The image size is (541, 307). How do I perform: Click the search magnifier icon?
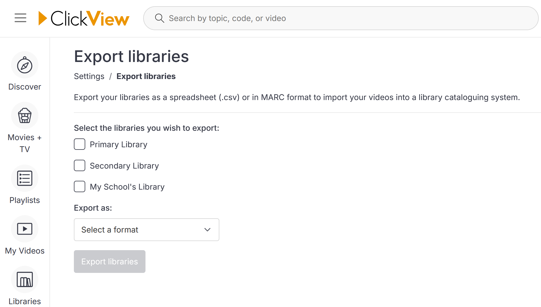pos(159,18)
